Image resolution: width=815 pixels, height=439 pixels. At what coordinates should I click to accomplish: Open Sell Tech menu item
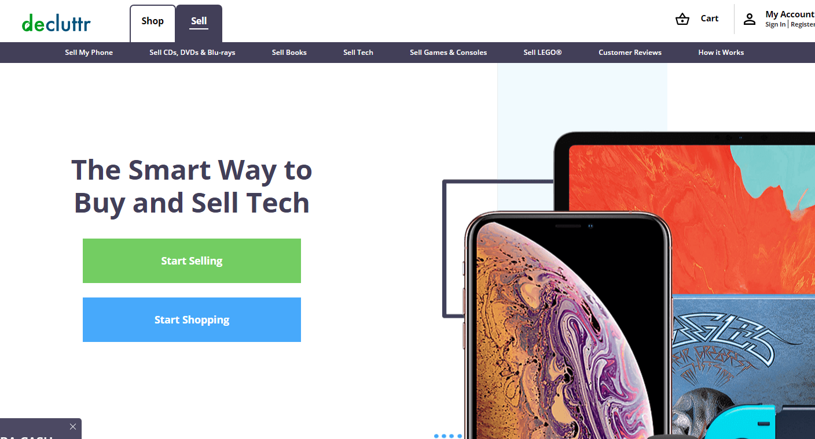pyautogui.click(x=358, y=53)
